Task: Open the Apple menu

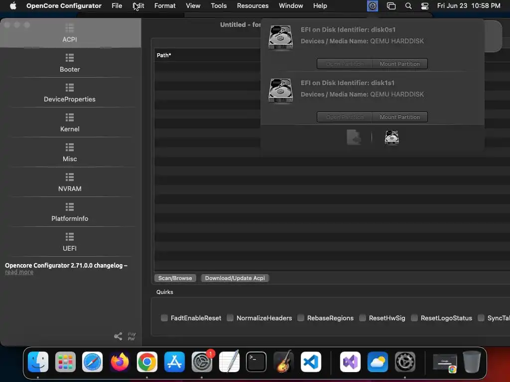Action: [x=13, y=6]
